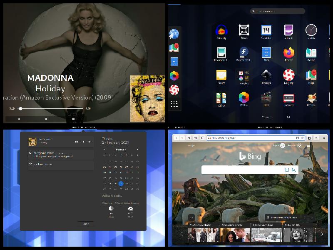Click Add world clocks
This screenshot has width=333, height=250.
pyautogui.click(x=112, y=195)
